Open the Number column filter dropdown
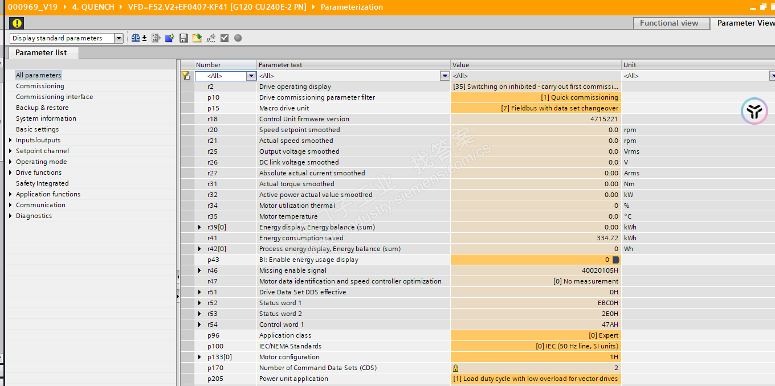Screen dimensions: 775x386 click(251, 76)
